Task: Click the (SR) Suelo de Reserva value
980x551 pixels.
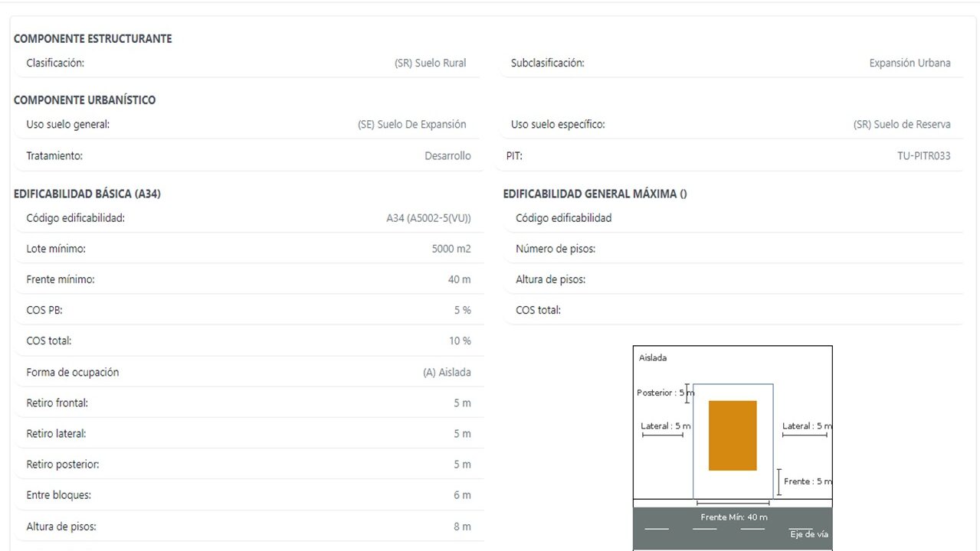Action: tap(902, 125)
